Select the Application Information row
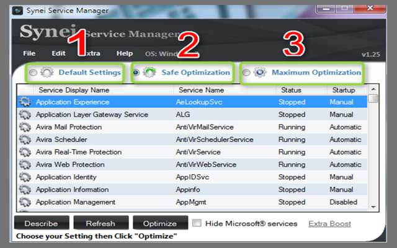The width and height of the screenshot is (397, 248). [x=192, y=190]
